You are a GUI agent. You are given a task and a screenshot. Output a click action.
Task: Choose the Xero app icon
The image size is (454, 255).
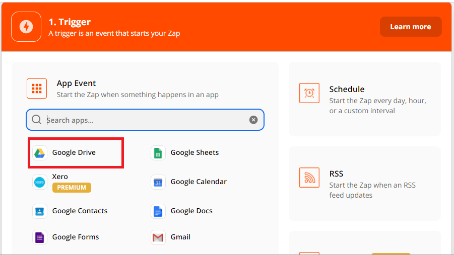pyautogui.click(x=39, y=182)
